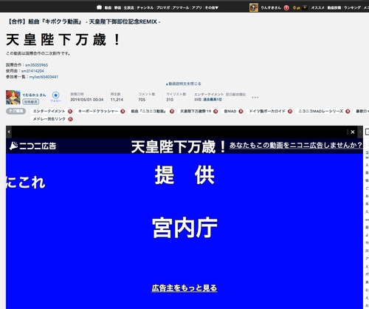Follow the uploader with the star icon
Image resolution: width=369 pixels, height=309 pixels.
(x=56, y=95)
